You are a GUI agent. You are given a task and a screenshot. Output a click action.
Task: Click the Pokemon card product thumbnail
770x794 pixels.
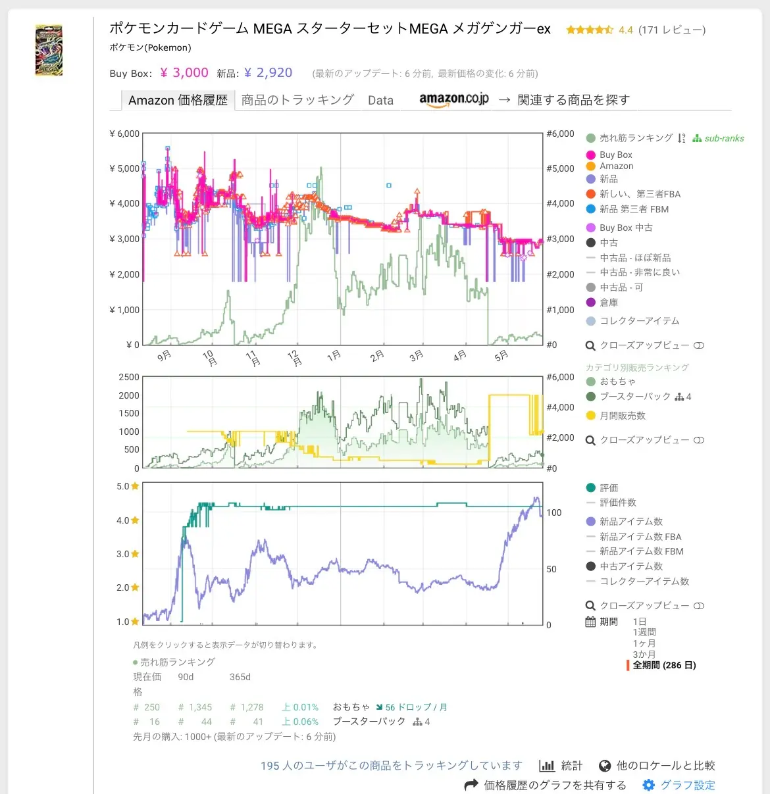[x=49, y=51]
